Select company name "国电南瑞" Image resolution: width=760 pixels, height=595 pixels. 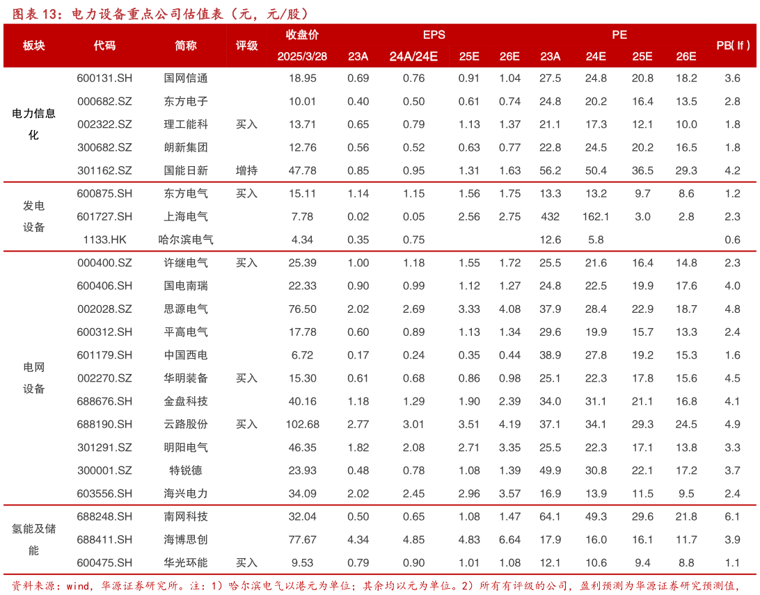tap(186, 286)
